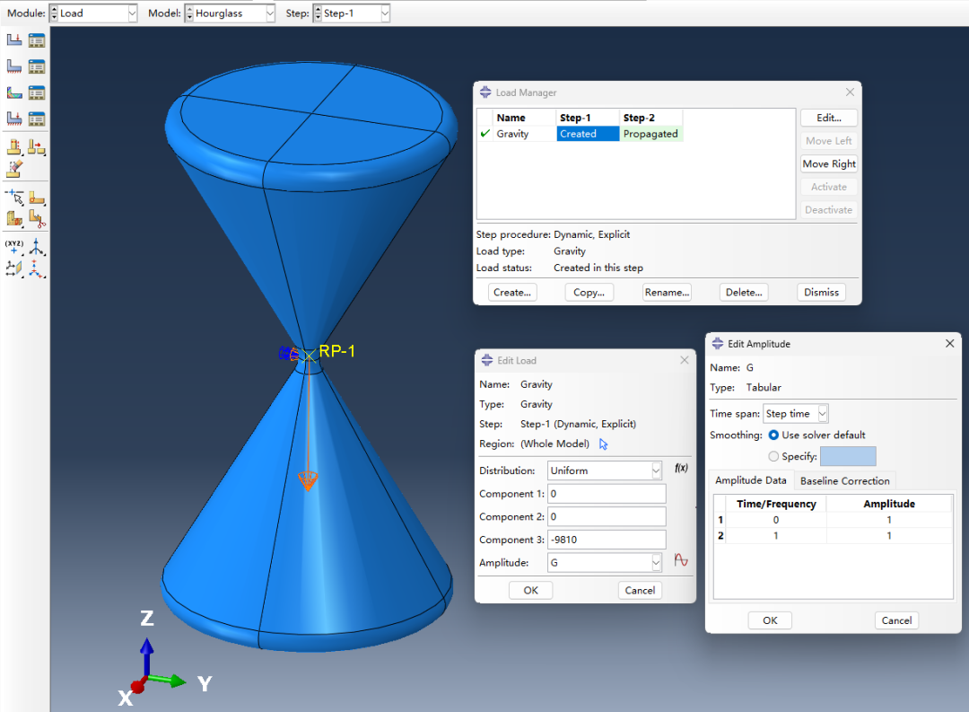The height and width of the screenshot is (712, 969).
Task: Select the Specify smoothing radio button
Action: point(773,456)
